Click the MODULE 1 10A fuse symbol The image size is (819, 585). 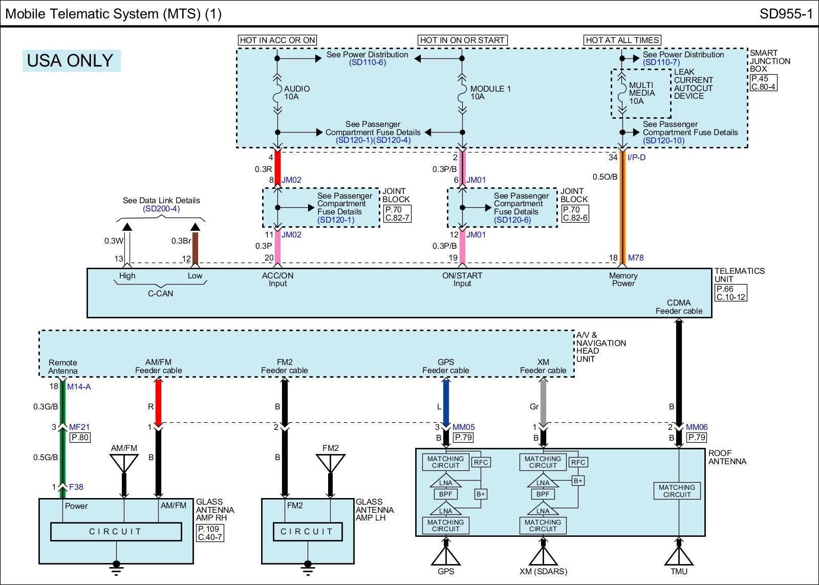462,93
